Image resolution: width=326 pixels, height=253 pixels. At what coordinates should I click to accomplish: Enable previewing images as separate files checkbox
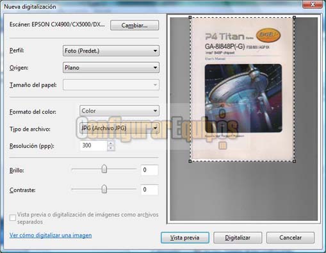[13, 218]
